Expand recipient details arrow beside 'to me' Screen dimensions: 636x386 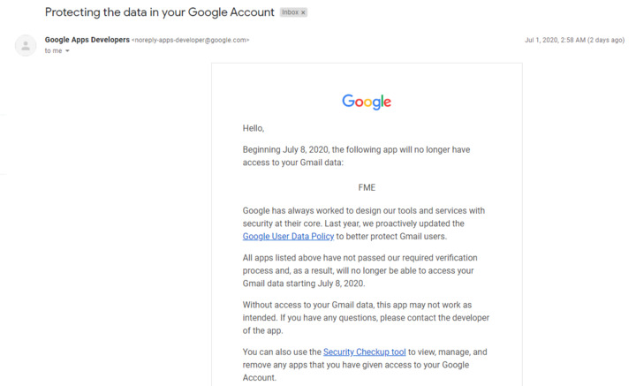pos(67,51)
